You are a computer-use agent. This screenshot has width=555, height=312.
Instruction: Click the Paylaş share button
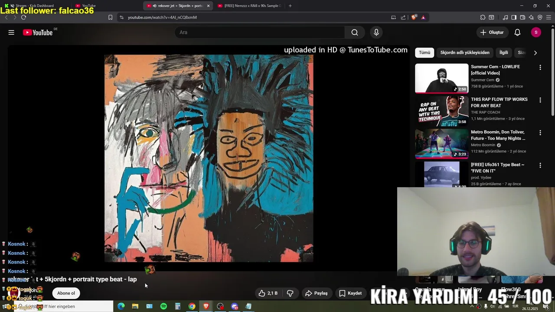pyautogui.click(x=316, y=293)
